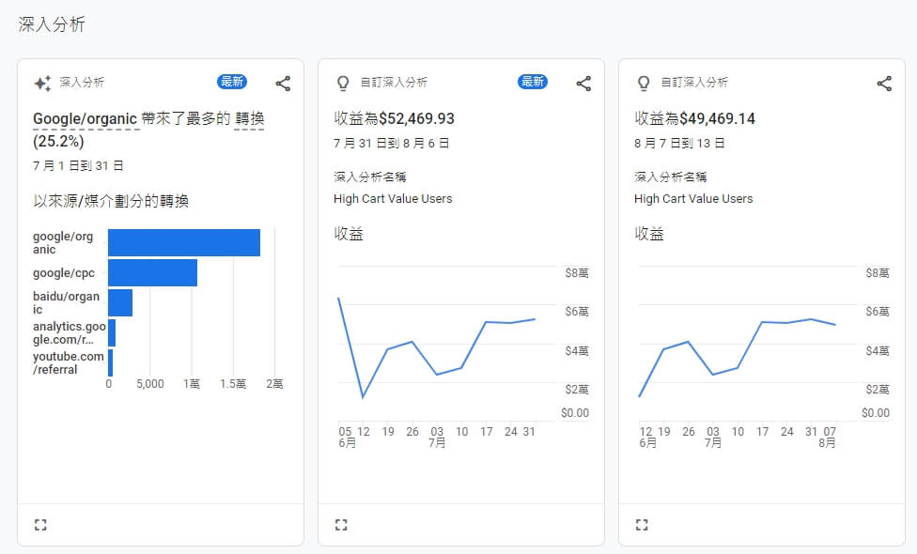This screenshot has width=917, height=554.
Task: Select the google/cpc bar in chart
Action: pos(152,273)
